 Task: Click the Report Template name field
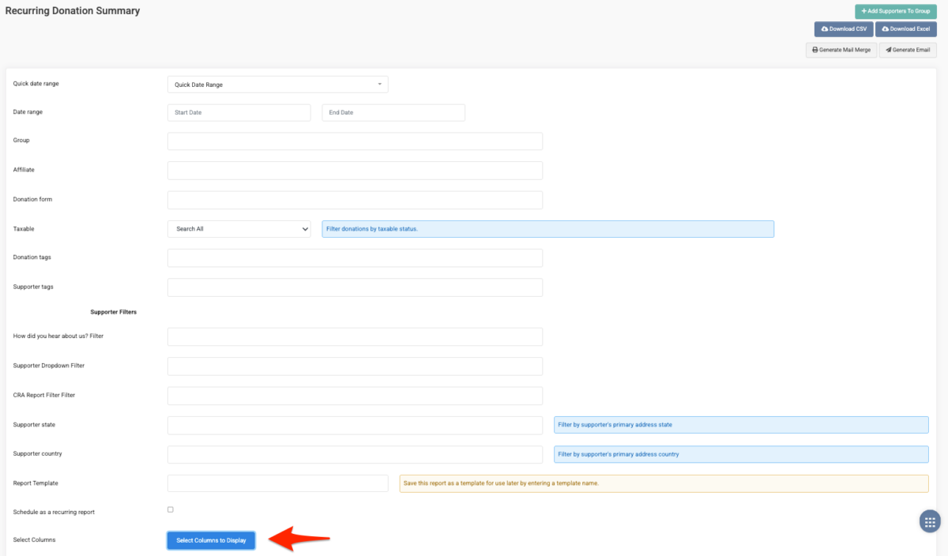tap(277, 483)
